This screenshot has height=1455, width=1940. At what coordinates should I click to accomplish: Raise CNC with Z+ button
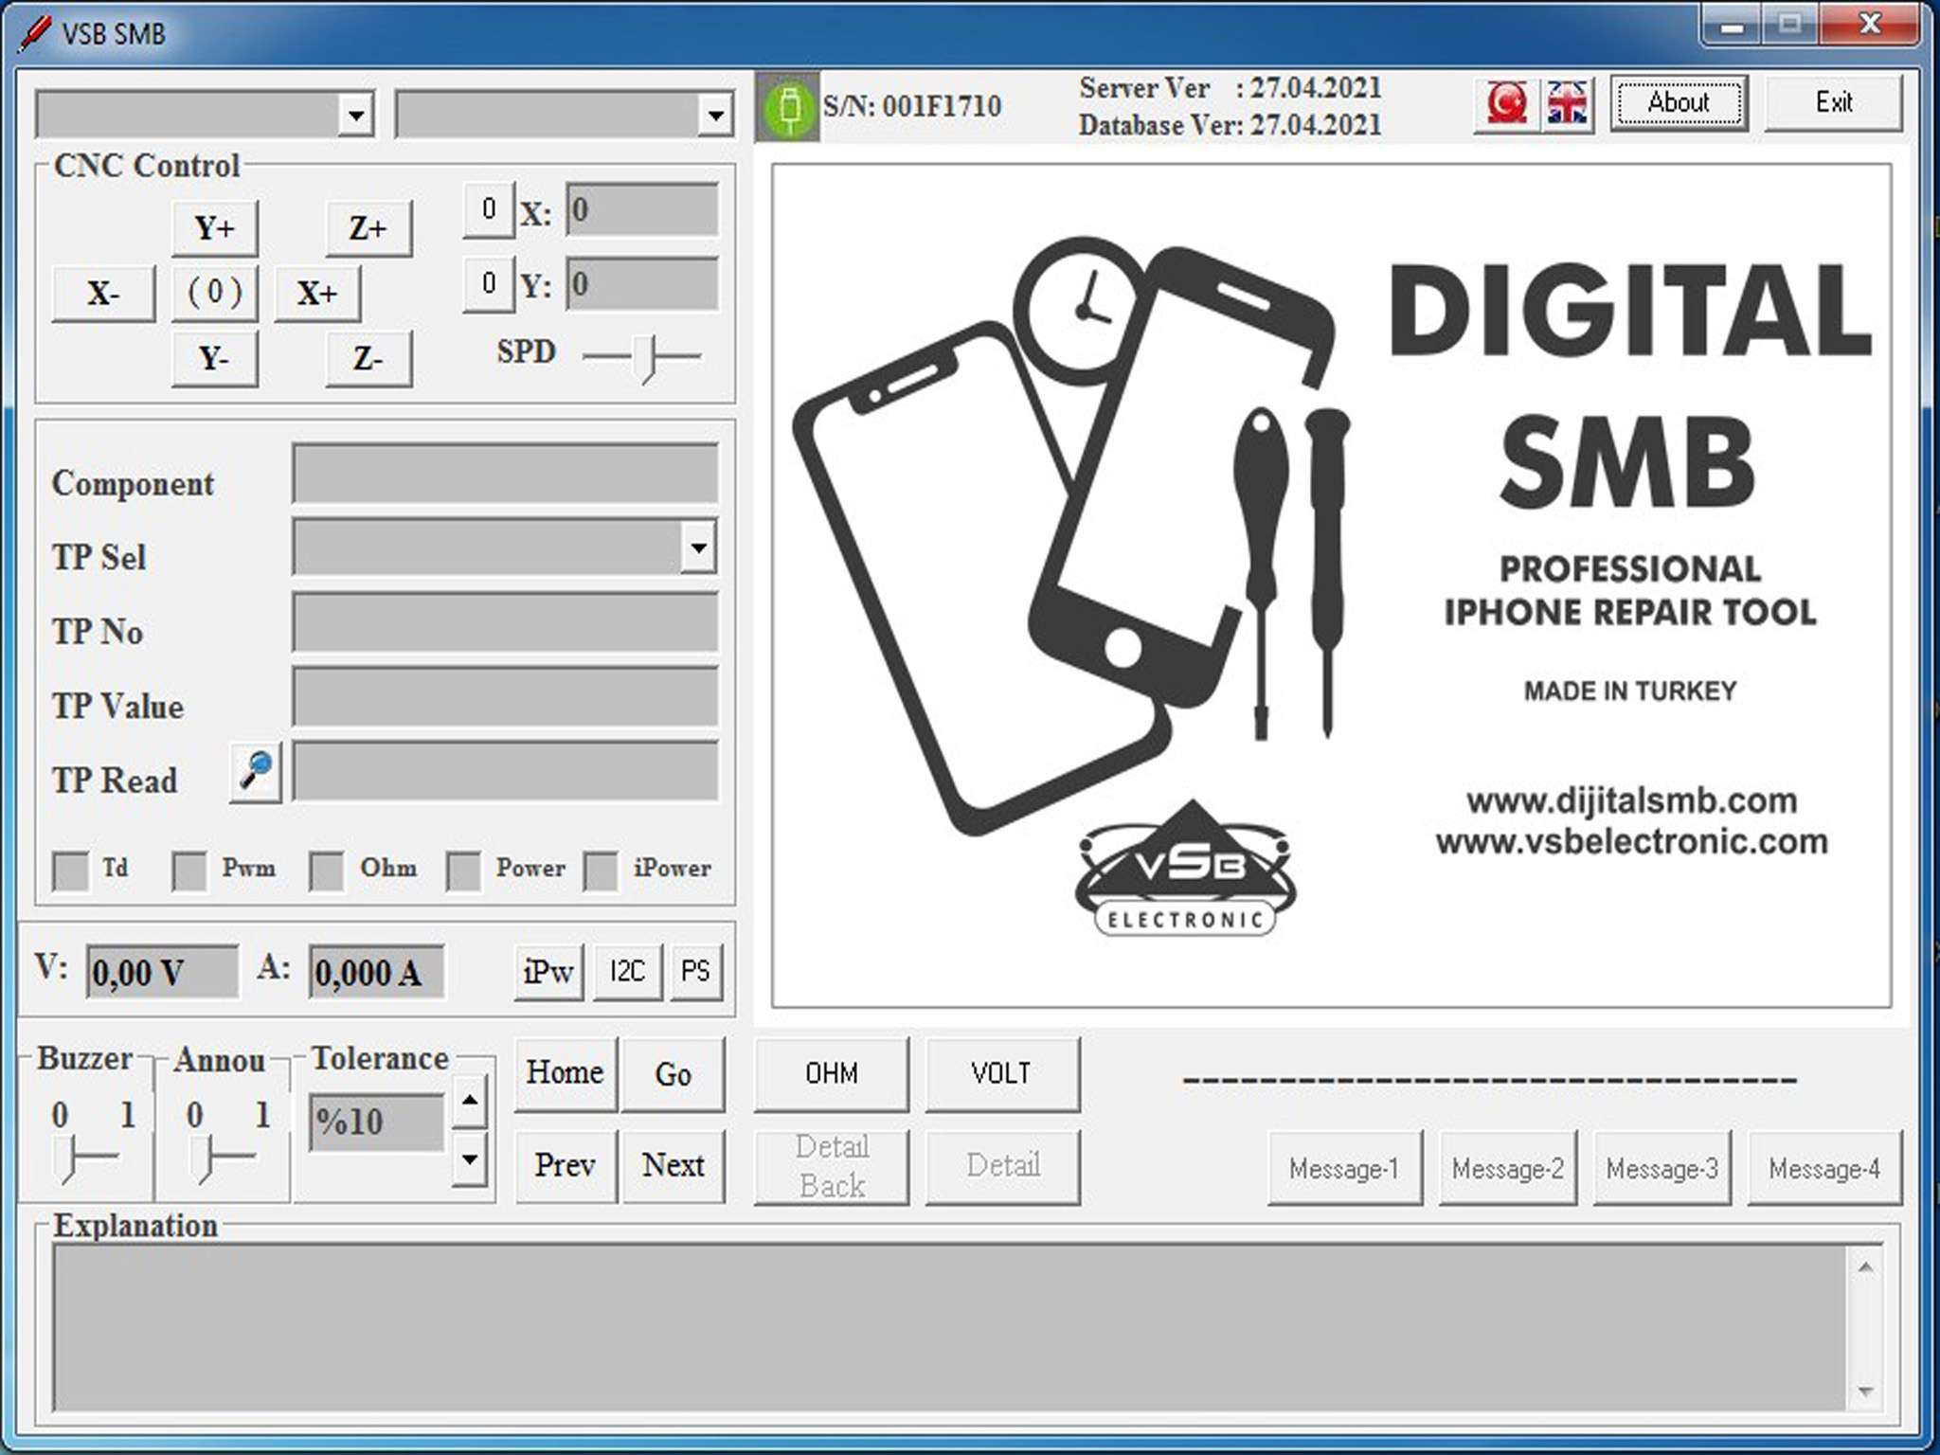tap(368, 228)
